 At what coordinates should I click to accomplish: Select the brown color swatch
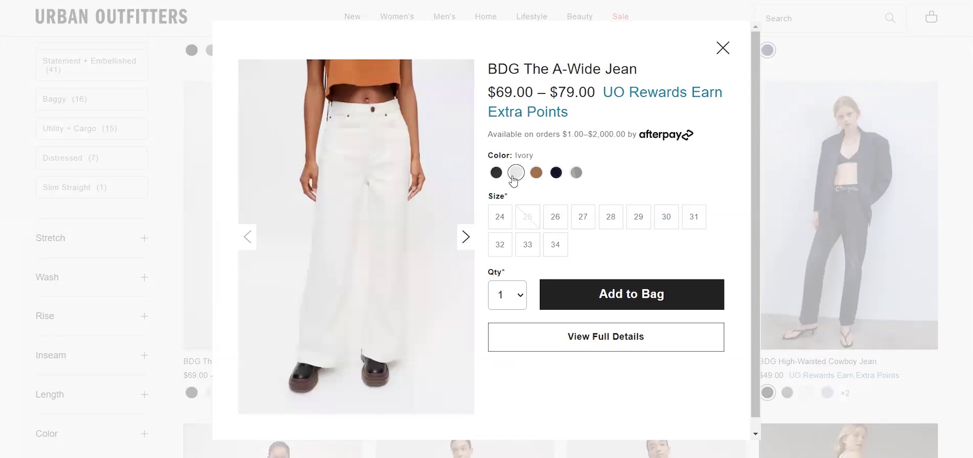[536, 173]
